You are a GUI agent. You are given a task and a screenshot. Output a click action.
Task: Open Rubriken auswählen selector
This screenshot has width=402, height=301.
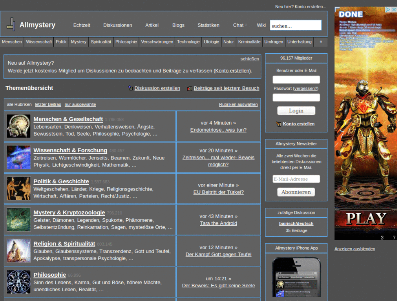pos(238,104)
